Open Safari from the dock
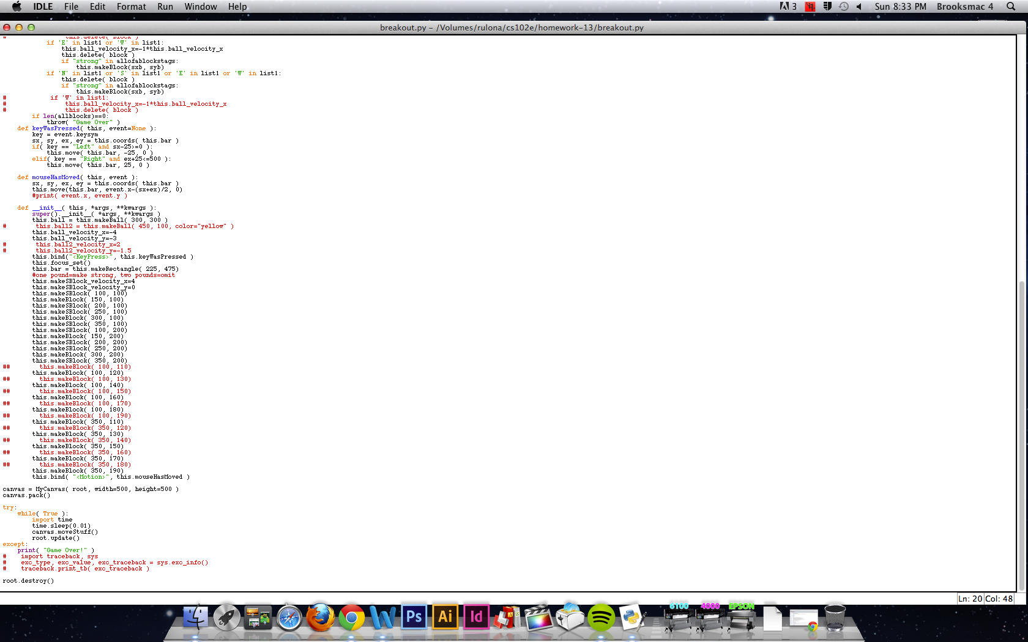 [289, 618]
